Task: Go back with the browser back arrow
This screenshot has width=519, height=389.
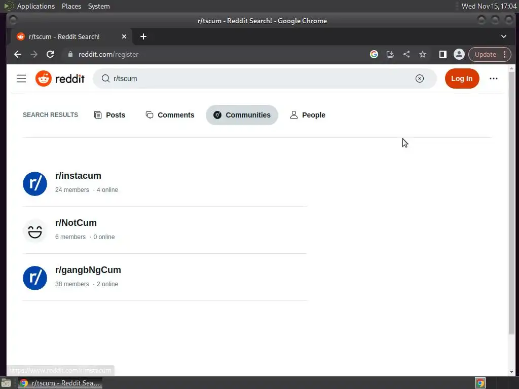Action: coord(18,54)
